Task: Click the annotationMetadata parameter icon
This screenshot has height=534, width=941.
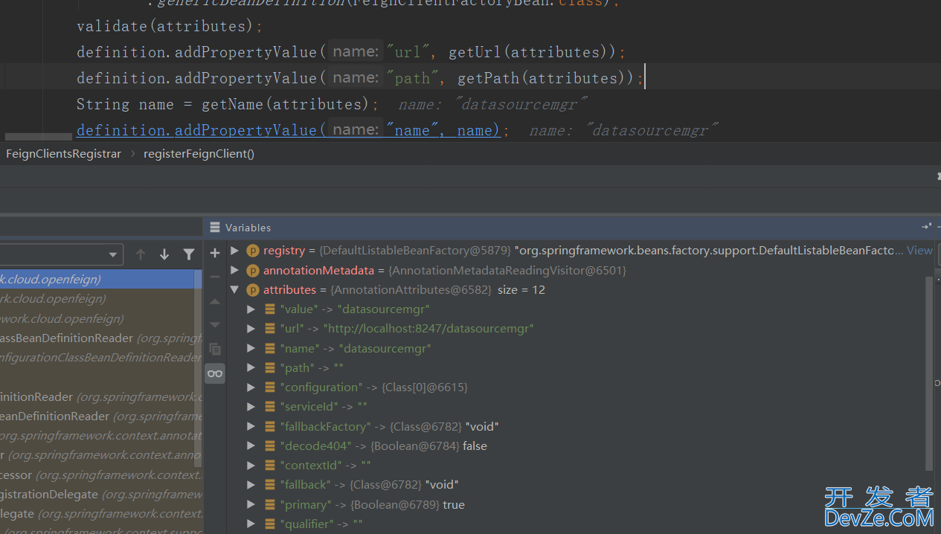Action: (x=253, y=271)
